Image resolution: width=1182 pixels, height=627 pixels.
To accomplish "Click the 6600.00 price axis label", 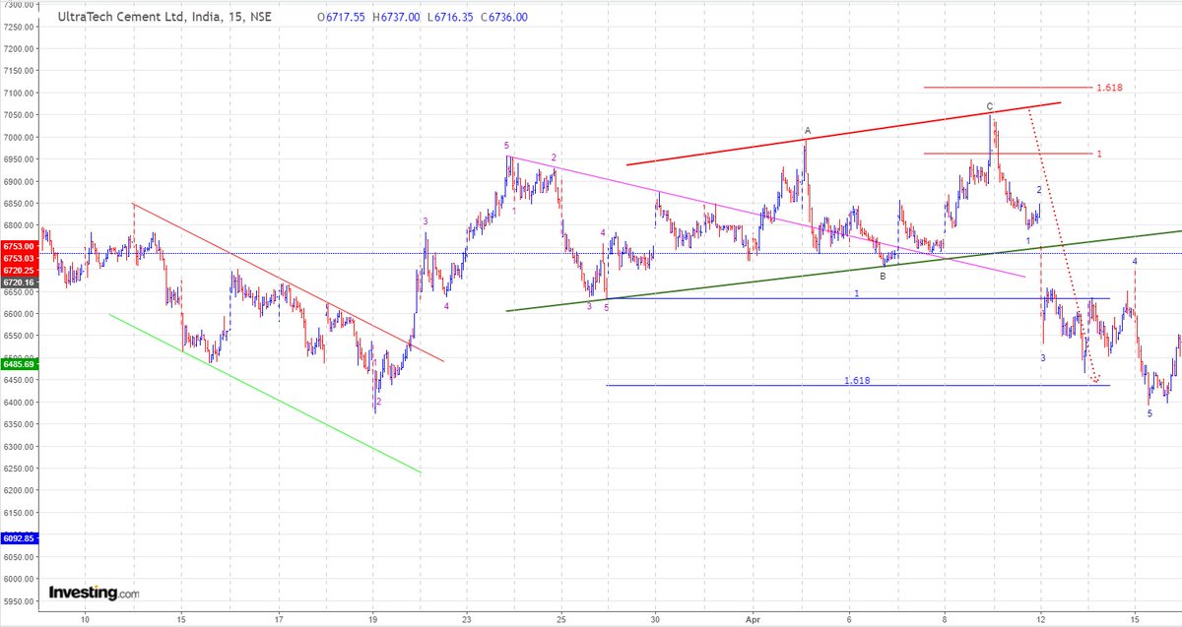I will pyautogui.click(x=19, y=314).
